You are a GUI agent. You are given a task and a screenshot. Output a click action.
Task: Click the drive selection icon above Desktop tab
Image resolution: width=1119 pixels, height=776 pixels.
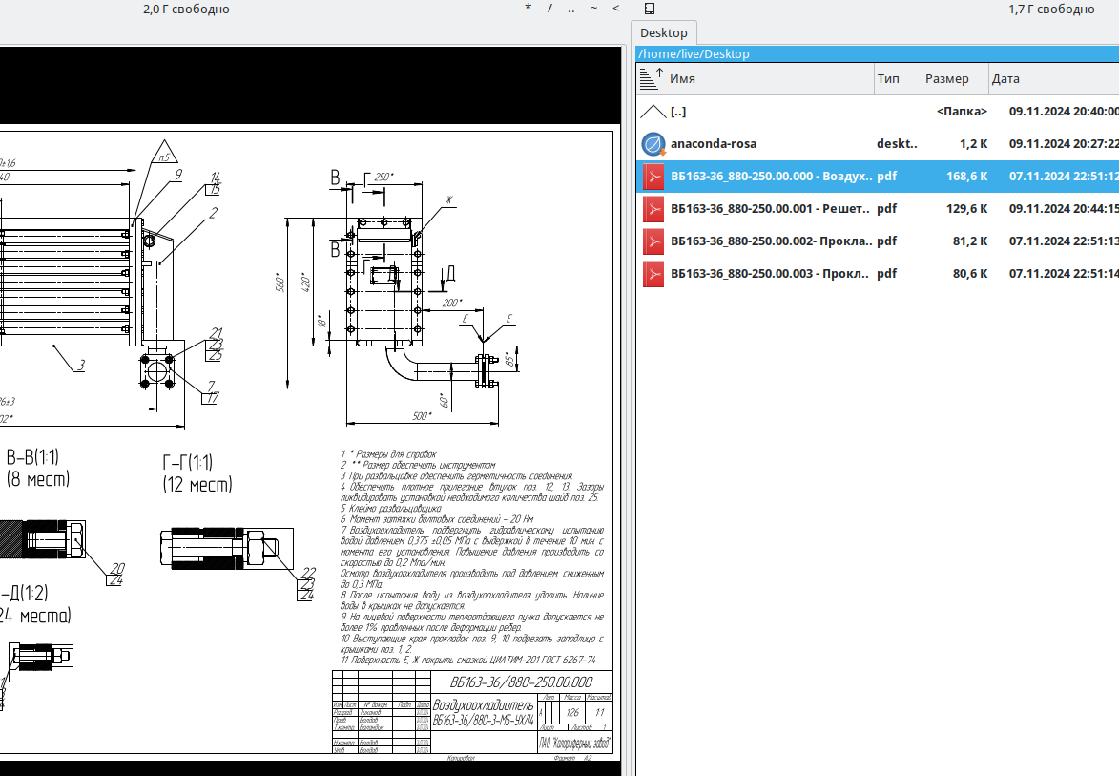point(649,10)
